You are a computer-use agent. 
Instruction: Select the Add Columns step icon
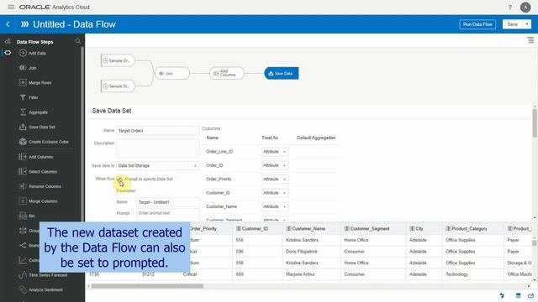click(x=23, y=157)
